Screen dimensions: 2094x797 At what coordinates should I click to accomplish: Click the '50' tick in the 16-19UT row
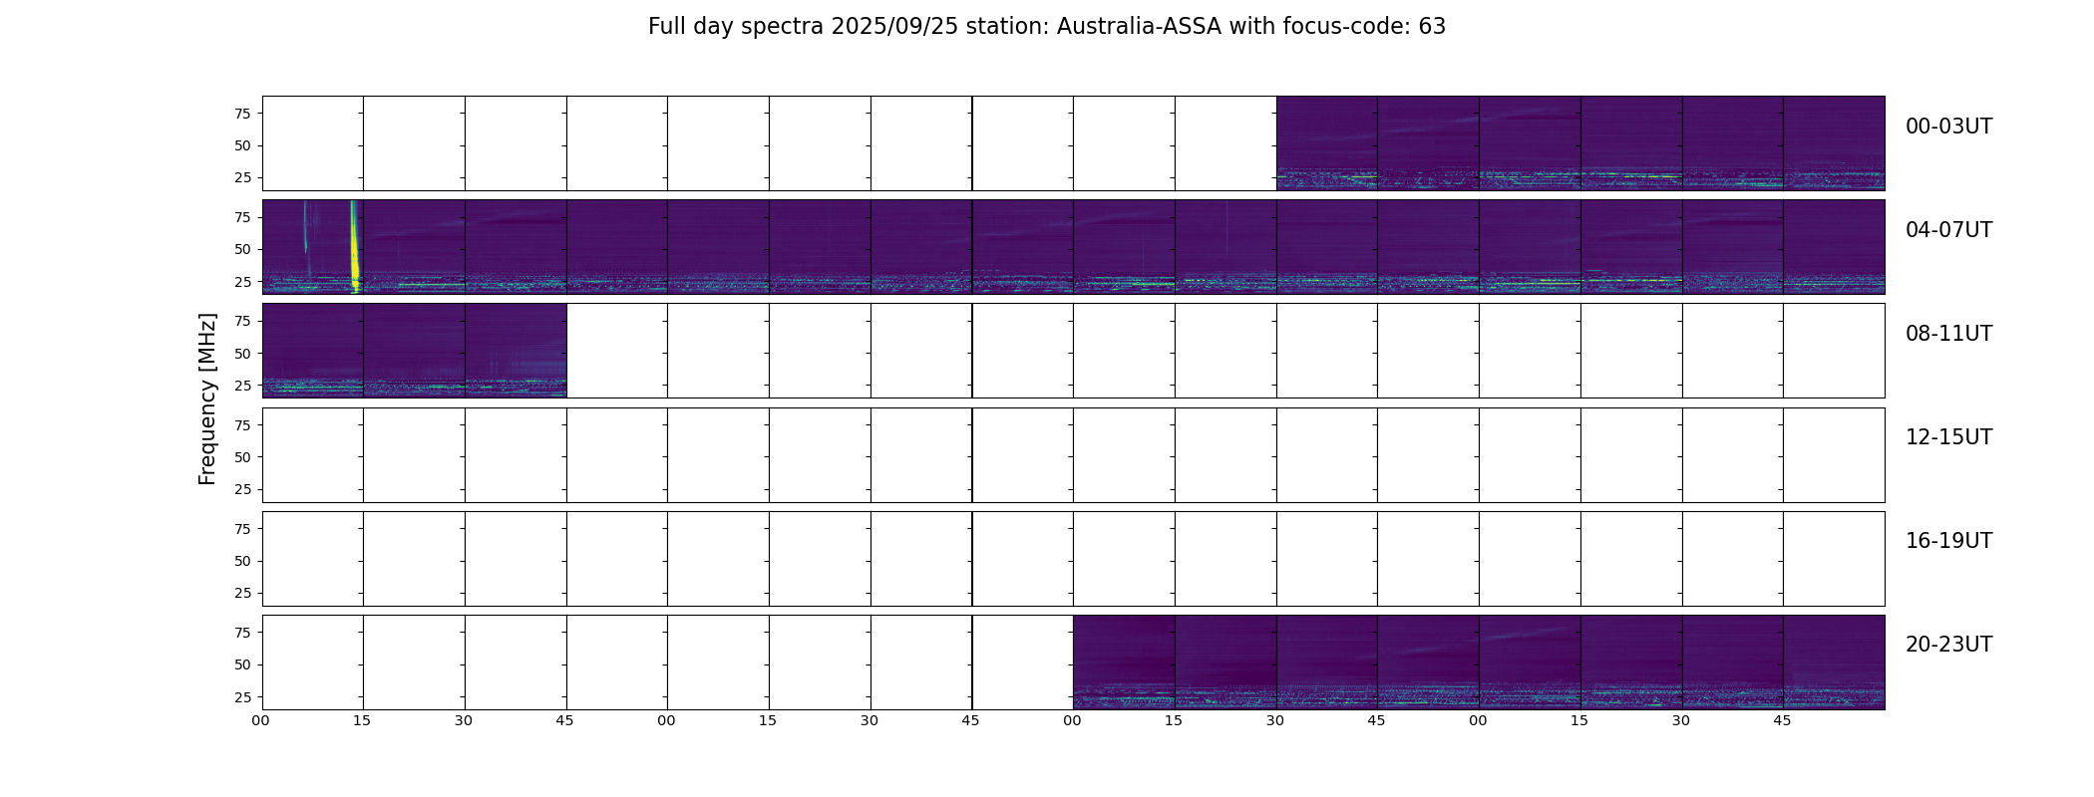pyautogui.click(x=242, y=561)
